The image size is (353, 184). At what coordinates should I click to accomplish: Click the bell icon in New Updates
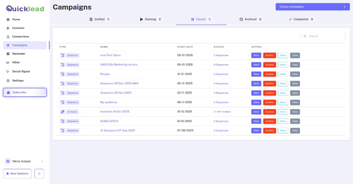[x=8, y=174]
